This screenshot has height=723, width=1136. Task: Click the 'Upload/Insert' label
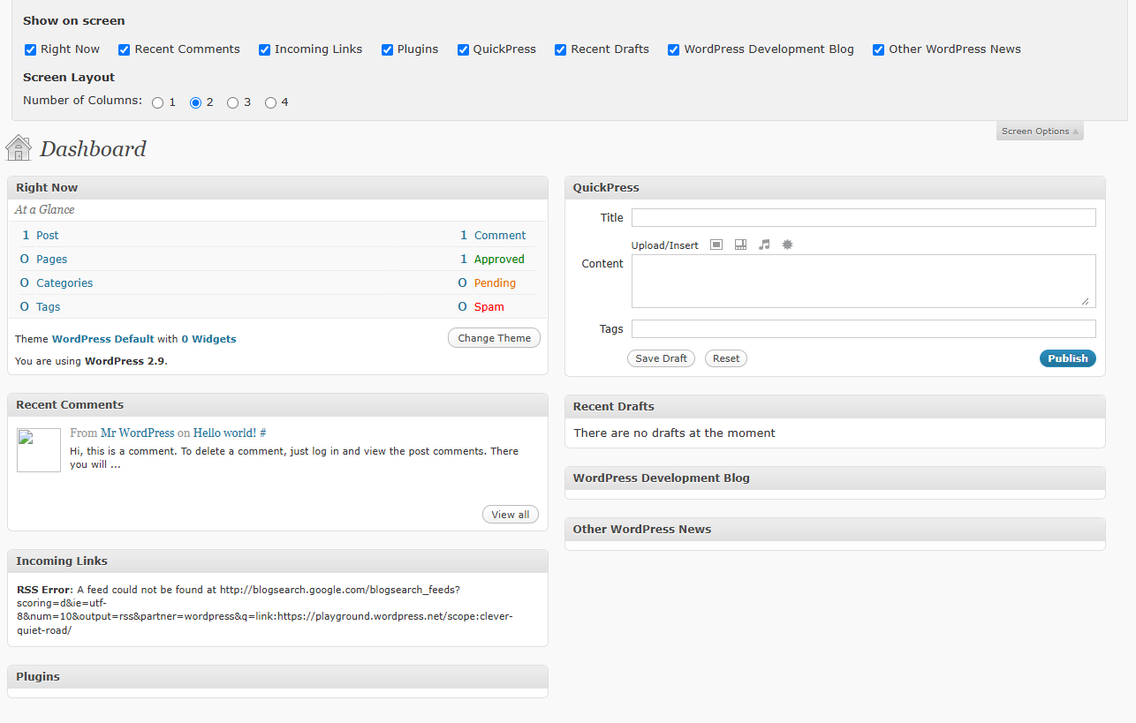pos(665,245)
